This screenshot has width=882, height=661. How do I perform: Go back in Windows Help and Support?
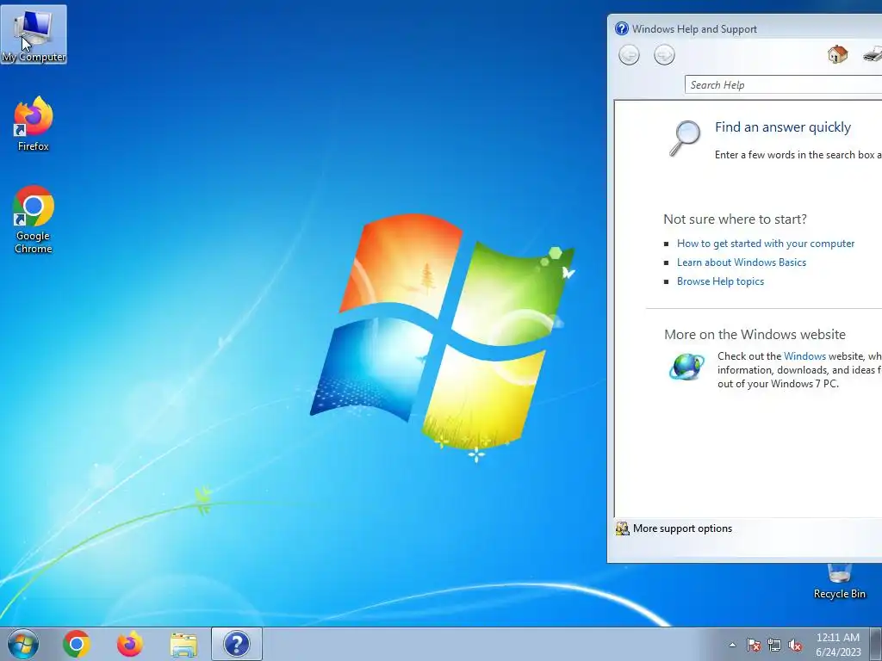[x=629, y=55]
